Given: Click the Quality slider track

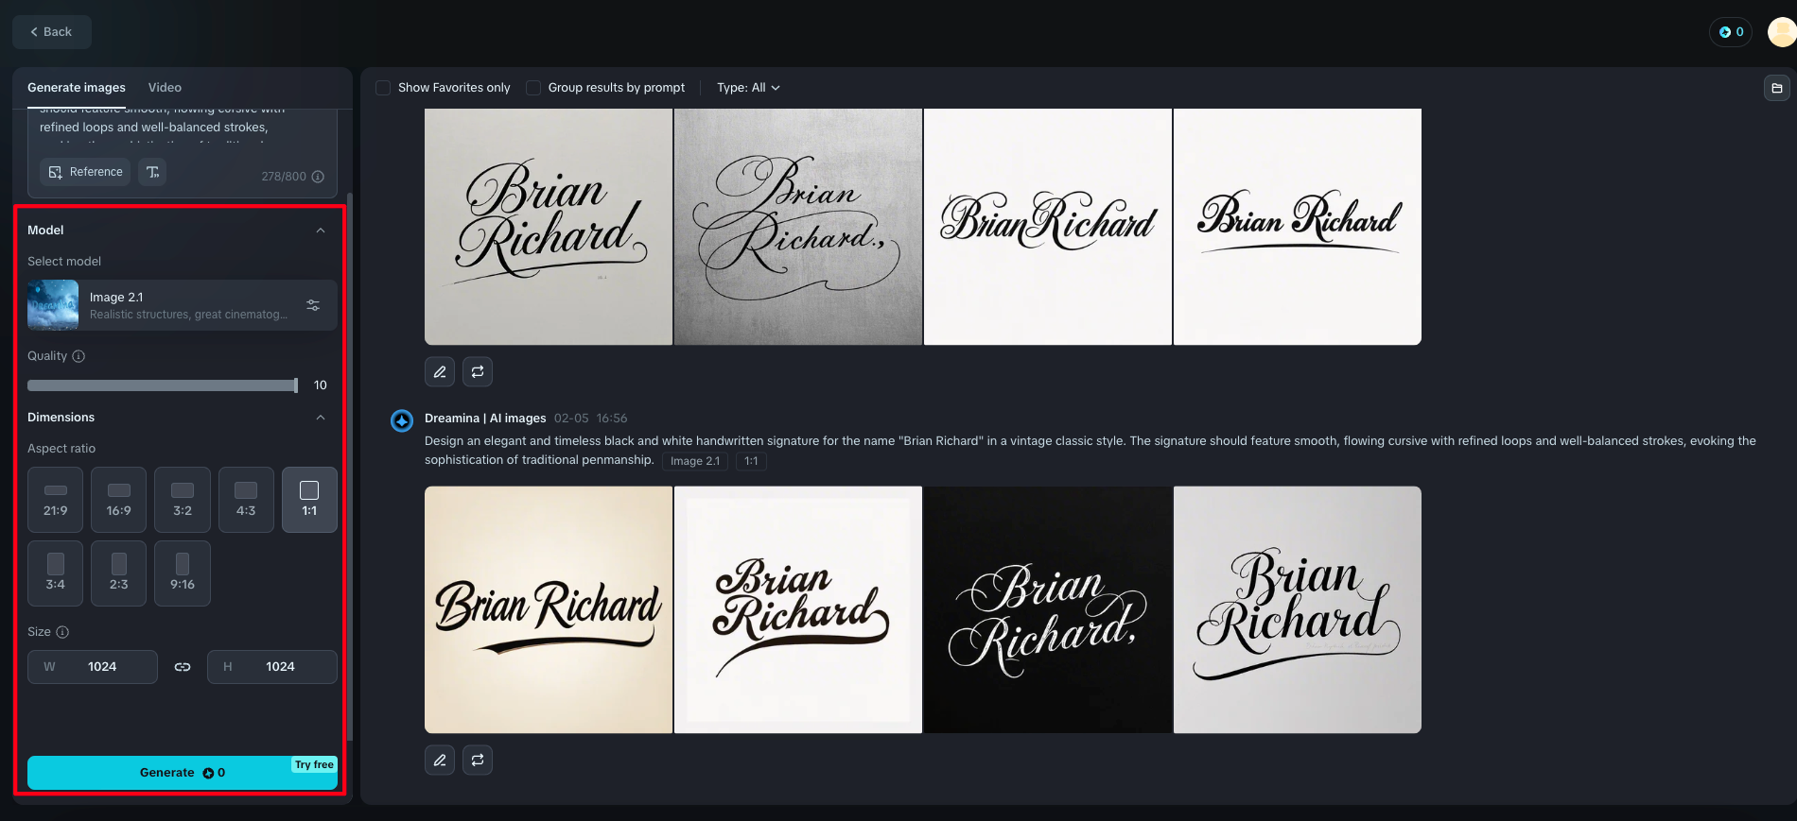Looking at the screenshot, I should click(163, 385).
